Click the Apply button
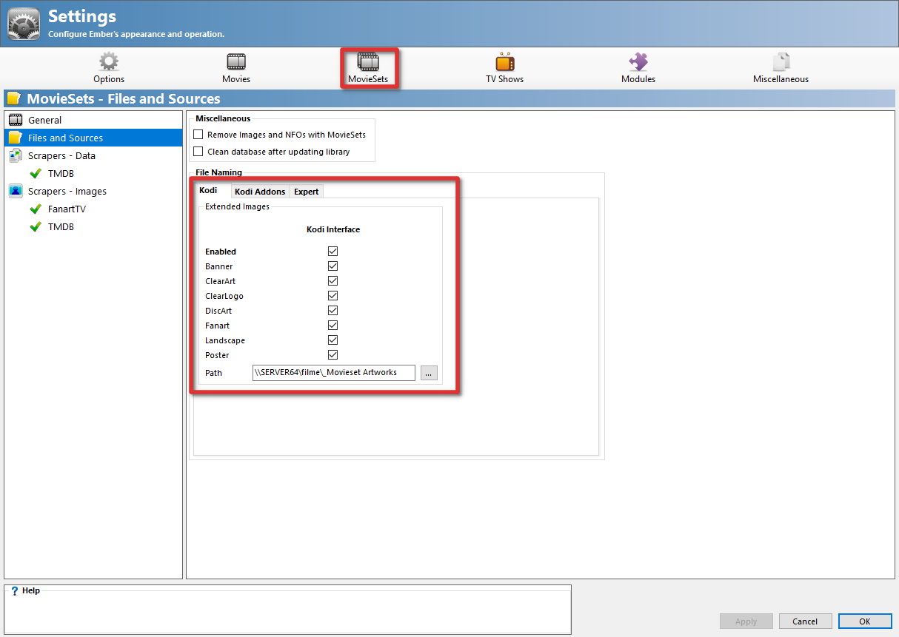 (x=746, y=621)
